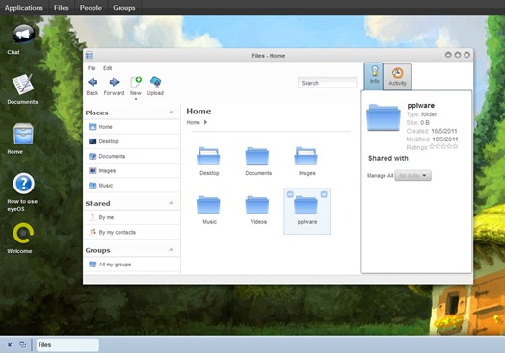Click the New file toolbar icon
505x353 pixels.
(136, 82)
